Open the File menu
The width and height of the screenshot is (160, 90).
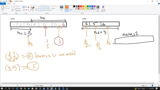point(3,3)
